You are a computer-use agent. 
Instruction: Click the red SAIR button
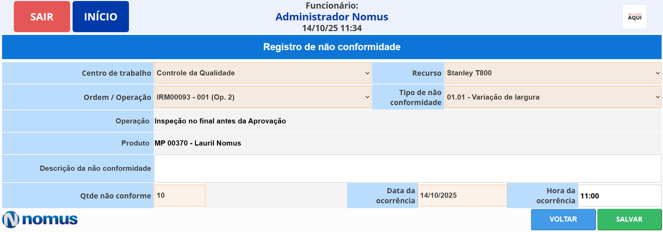coord(42,17)
